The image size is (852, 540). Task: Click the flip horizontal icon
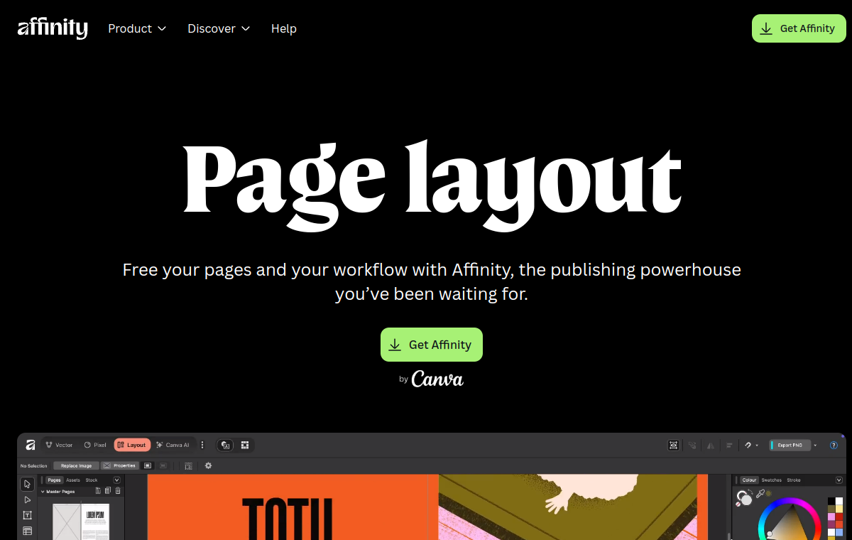coord(711,445)
